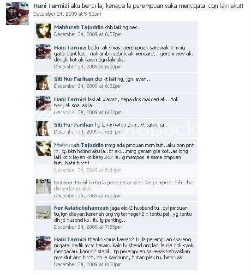Open Diyana Jamil's profile picture
The width and height of the screenshot is (251, 275).
[x=43, y=186]
